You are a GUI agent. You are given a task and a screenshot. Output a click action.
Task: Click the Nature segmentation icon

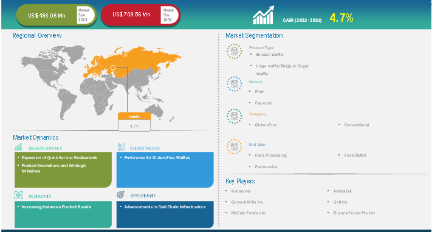234,84
